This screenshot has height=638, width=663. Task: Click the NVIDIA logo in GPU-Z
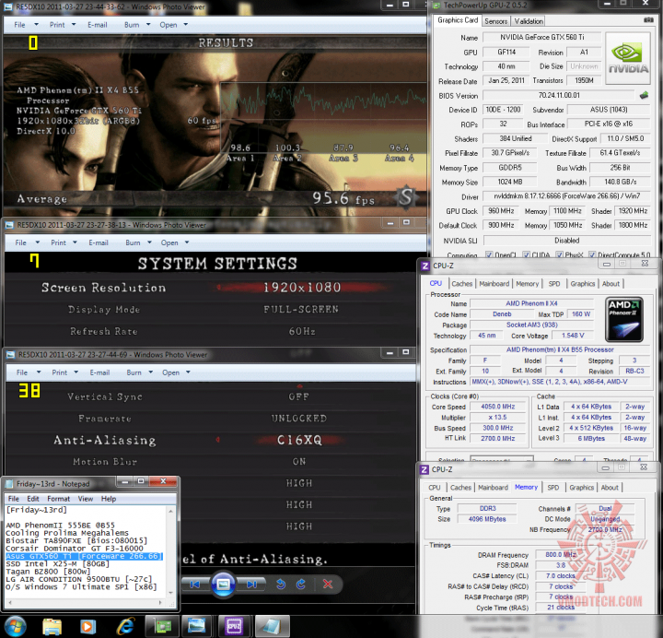pyautogui.click(x=627, y=58)
